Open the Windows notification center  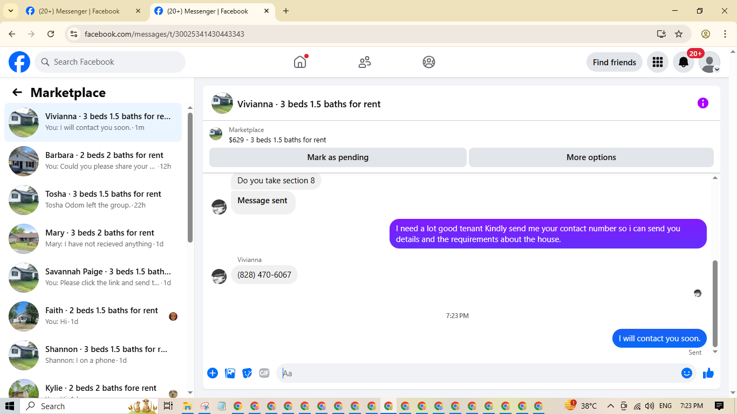[719, 406]
